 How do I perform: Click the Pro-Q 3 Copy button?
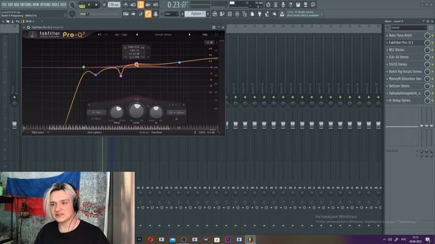[x=124, y=35]
